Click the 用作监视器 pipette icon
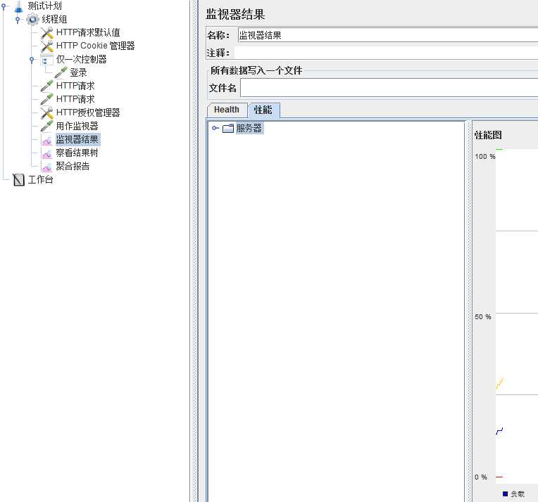Image resolution: width=538 pixels, height=502 pixels. (46, 126)
